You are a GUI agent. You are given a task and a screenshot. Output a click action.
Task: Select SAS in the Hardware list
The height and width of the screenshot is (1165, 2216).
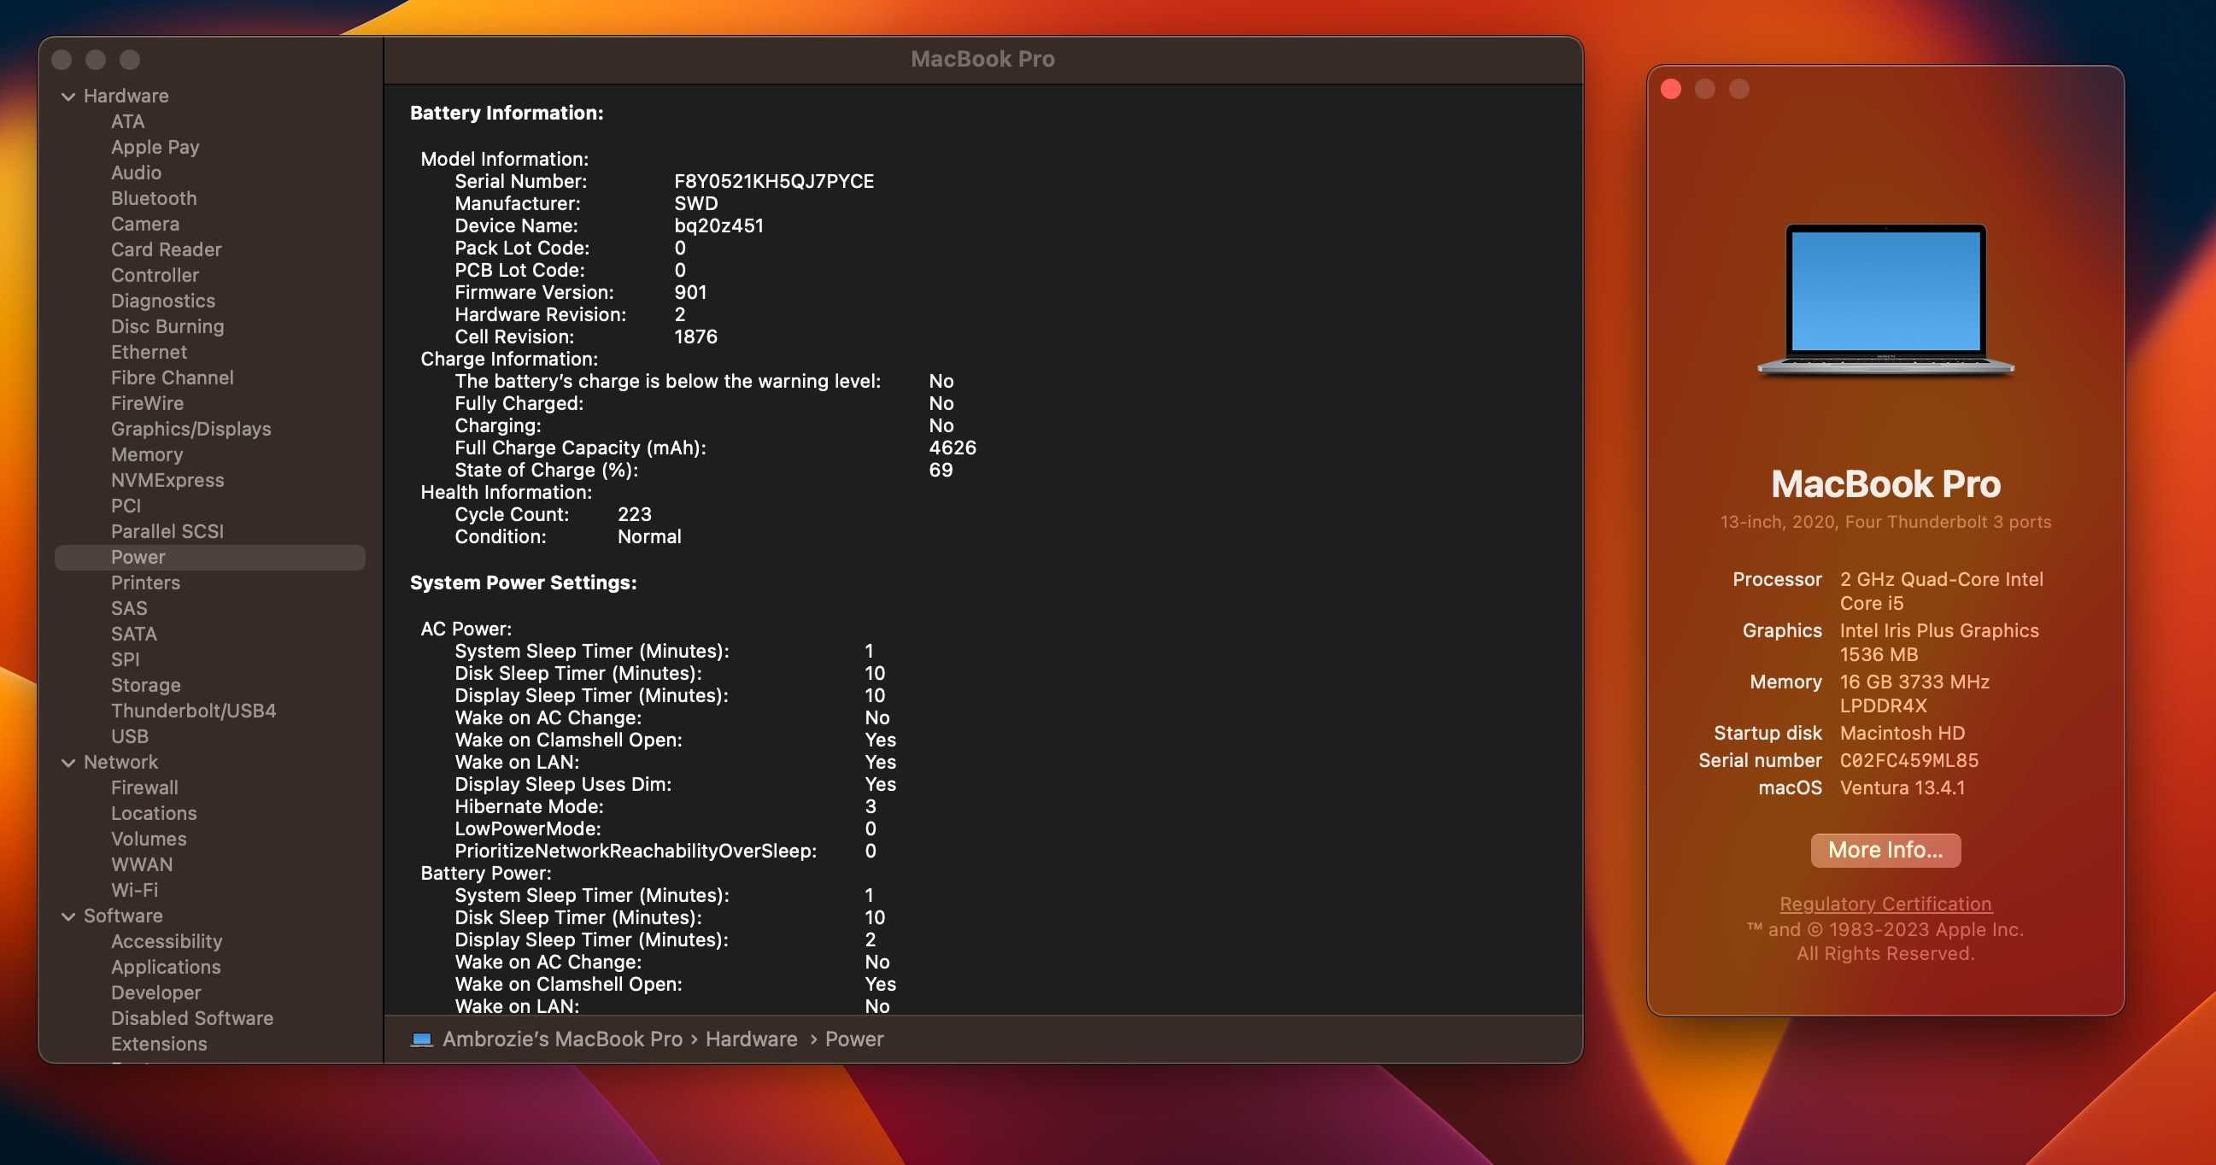(129, 609)
